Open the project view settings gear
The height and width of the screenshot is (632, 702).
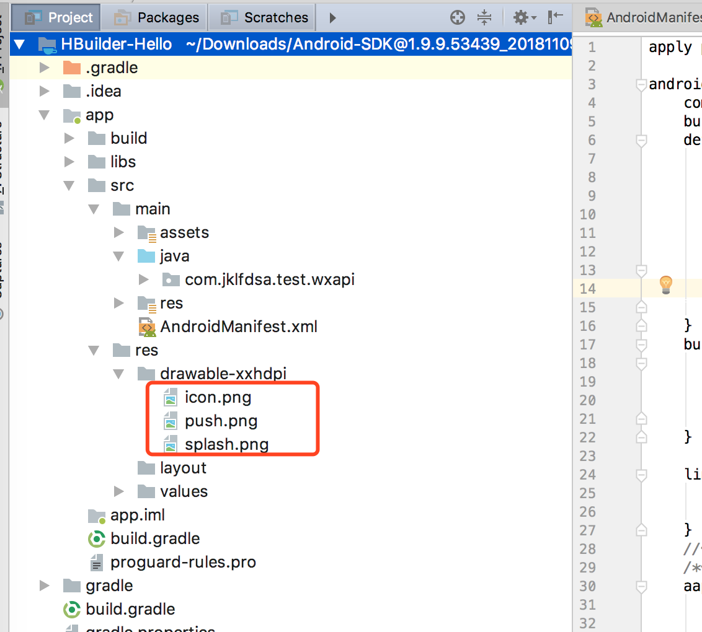tap(524, 17)
